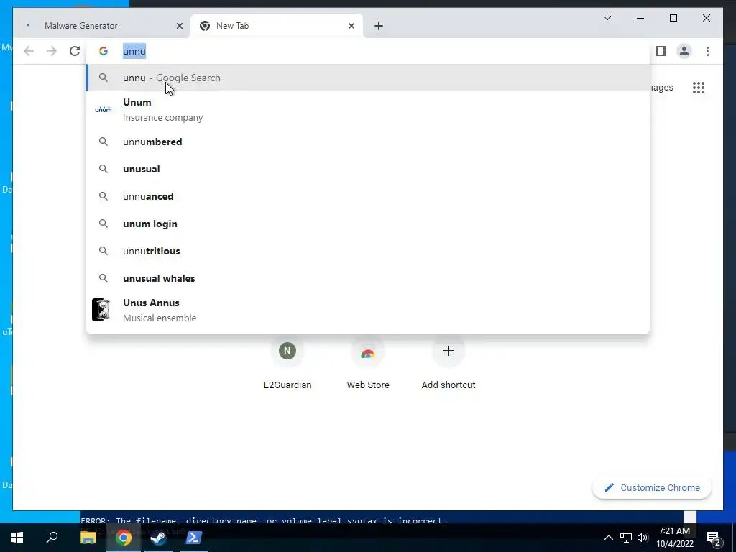Choose the 'unusual whales' suggestion
The image size is (736, 552).
click(368, 278)
